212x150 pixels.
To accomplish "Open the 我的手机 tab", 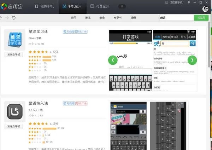I will [45, 6].
